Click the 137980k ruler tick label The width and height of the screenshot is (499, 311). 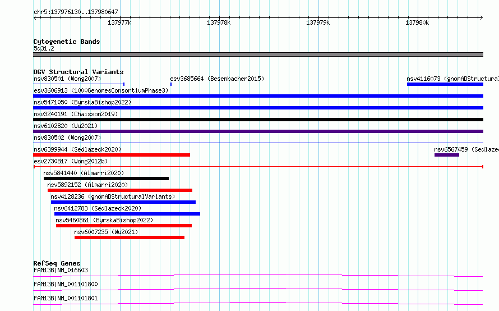coord(417,22)
